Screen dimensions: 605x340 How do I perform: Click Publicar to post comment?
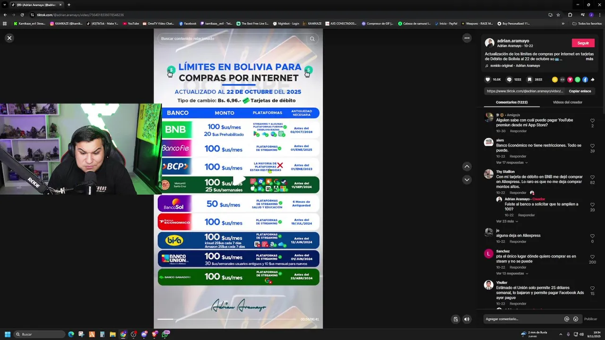(590, 319)
